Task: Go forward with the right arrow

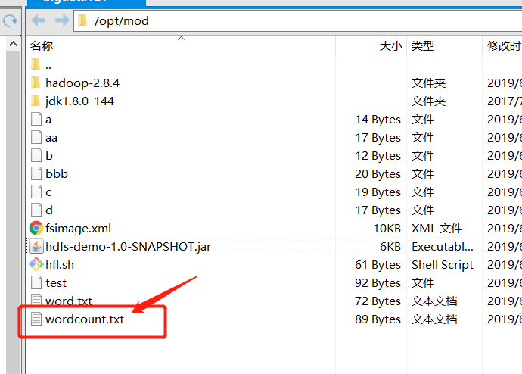Action: [62, 20]
